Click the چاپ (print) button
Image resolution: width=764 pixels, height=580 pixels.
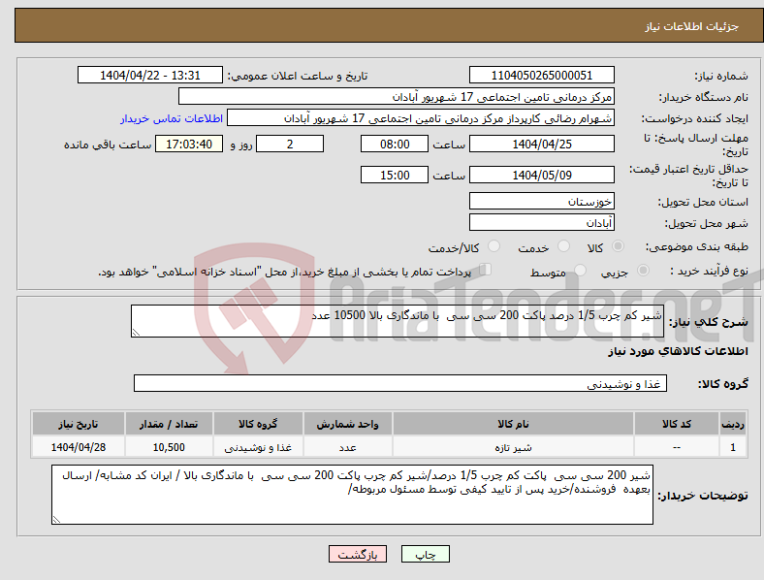tap(425, 554)
